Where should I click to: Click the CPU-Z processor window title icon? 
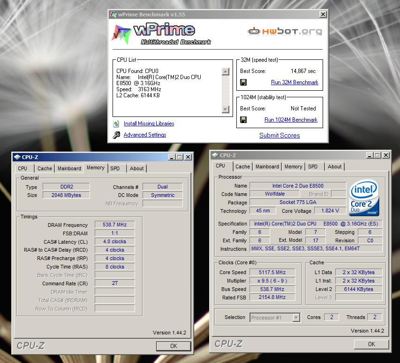point(215,155)
